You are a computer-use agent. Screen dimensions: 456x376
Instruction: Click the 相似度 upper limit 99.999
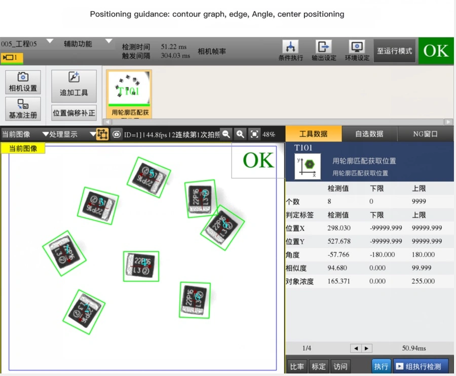422,268
